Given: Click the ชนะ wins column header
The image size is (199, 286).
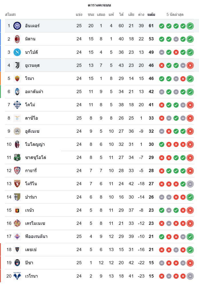Looking at the screenshot, I should click(91, 15).
